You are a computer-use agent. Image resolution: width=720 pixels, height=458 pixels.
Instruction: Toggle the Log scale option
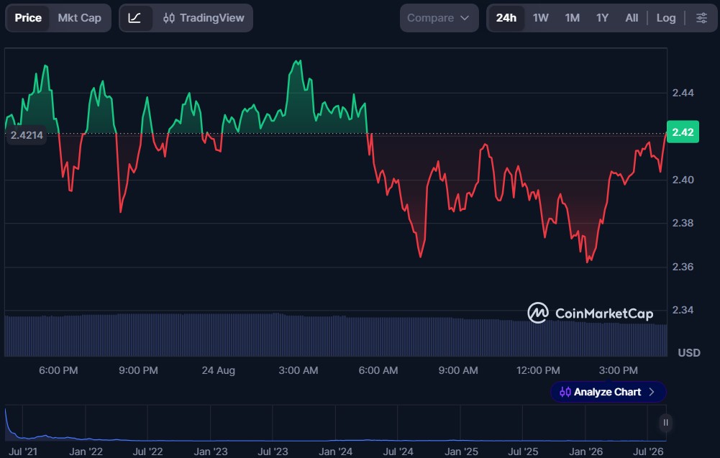pyautogui.click(x=666, y=18)
